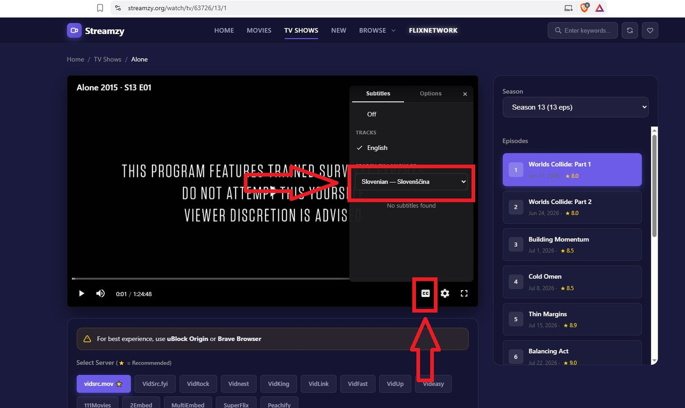Viewport: 685px width, 408px height.
Task: Click the "No subtitles found" message
Action: [411, 206]
